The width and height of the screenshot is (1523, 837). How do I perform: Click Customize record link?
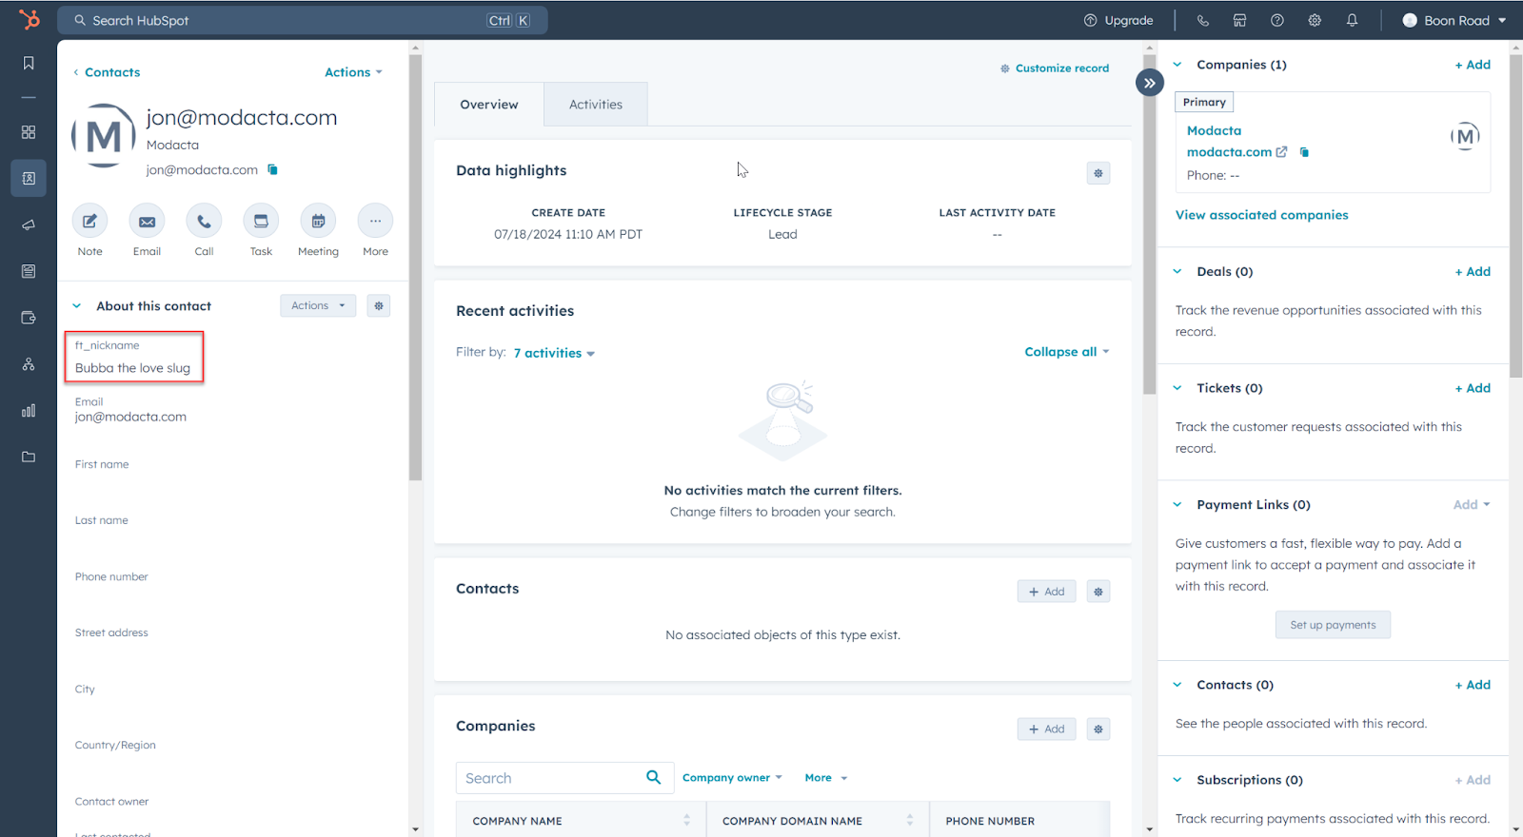coord(1055,68)
